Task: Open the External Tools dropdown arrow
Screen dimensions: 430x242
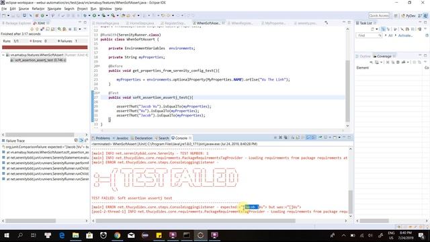Action: tap(118, 15)
